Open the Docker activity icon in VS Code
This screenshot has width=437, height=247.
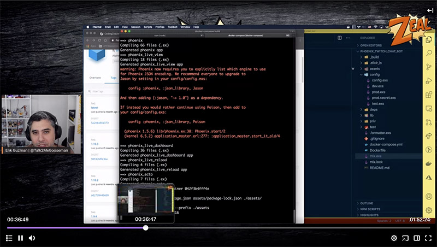pyautogui.click(x=429, y=163)
